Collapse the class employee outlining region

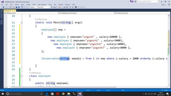22,76
